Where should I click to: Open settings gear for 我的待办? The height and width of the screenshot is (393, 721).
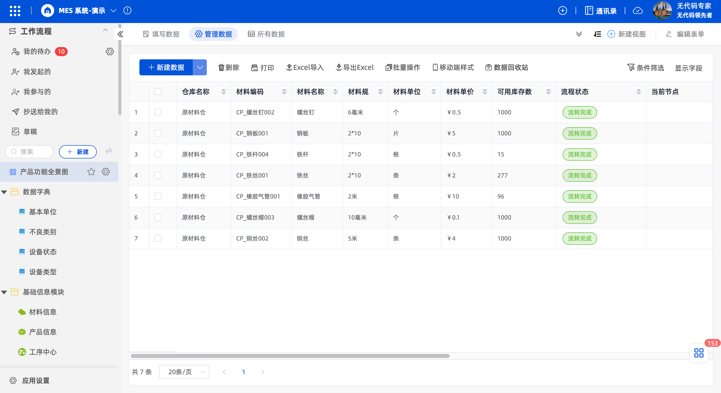tap(110, 51)
